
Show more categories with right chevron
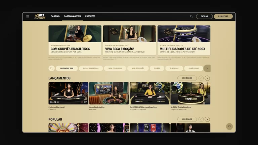point(207,68)
